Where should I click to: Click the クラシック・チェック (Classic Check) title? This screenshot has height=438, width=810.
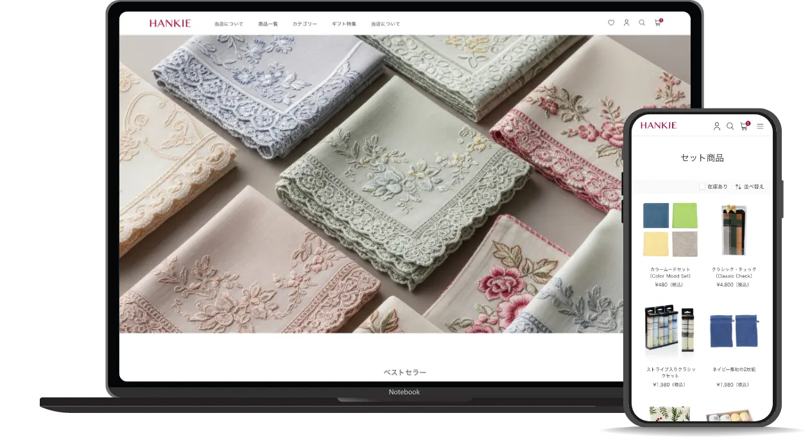pyautogui.click(x=734, y=272)
